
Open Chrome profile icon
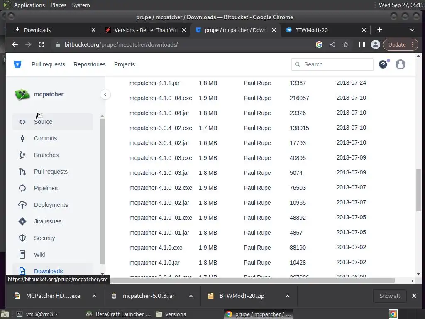375,44
